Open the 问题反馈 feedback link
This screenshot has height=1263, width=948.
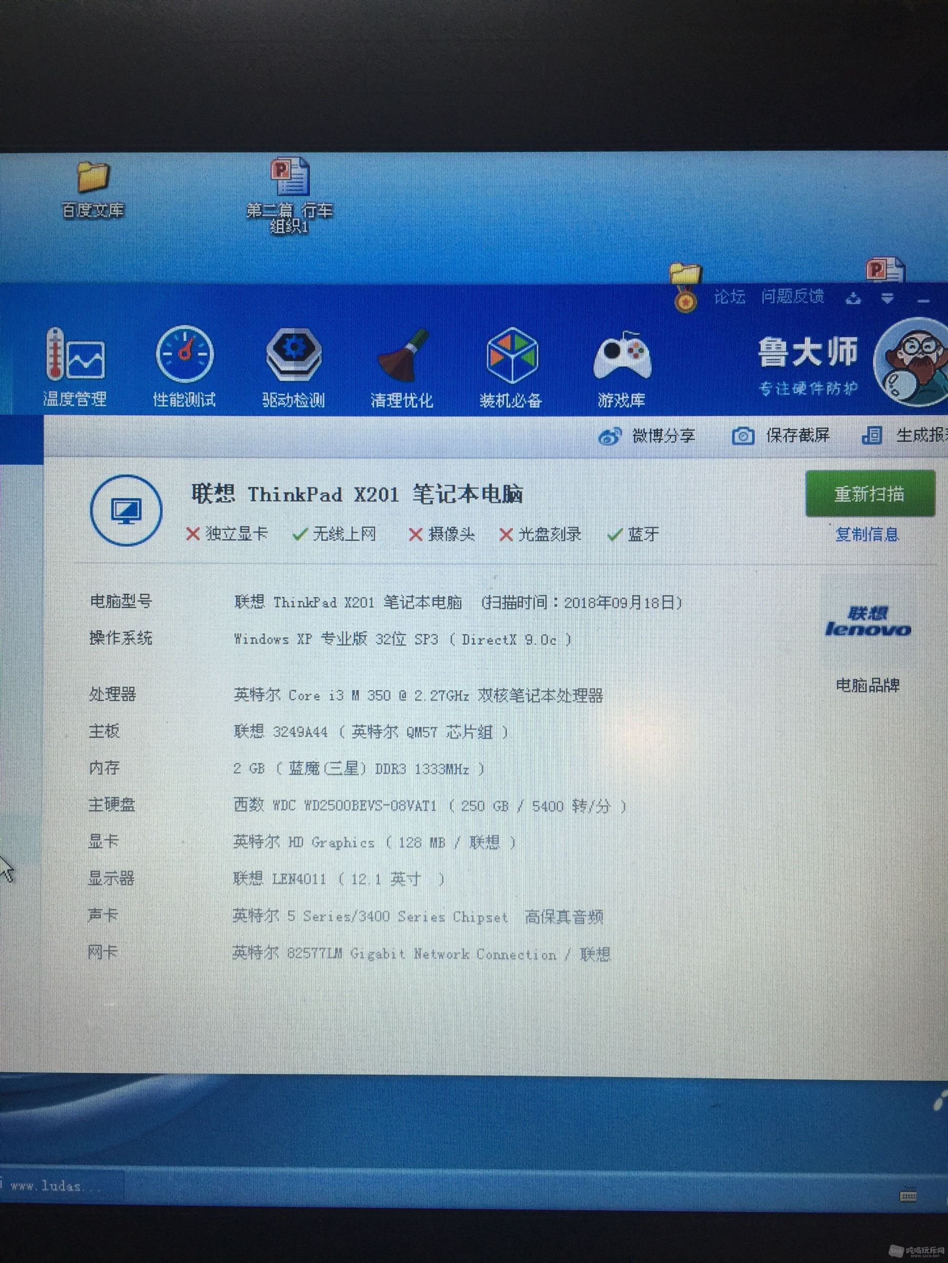pos(792,296)
